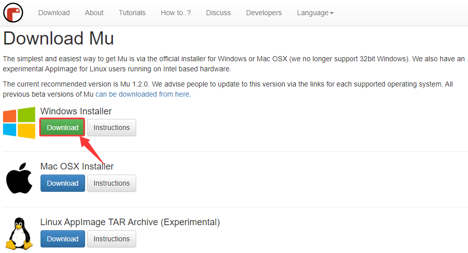Download the Mac OSX Installer
The width and height of the screenshot is (468, 253).
63,183
